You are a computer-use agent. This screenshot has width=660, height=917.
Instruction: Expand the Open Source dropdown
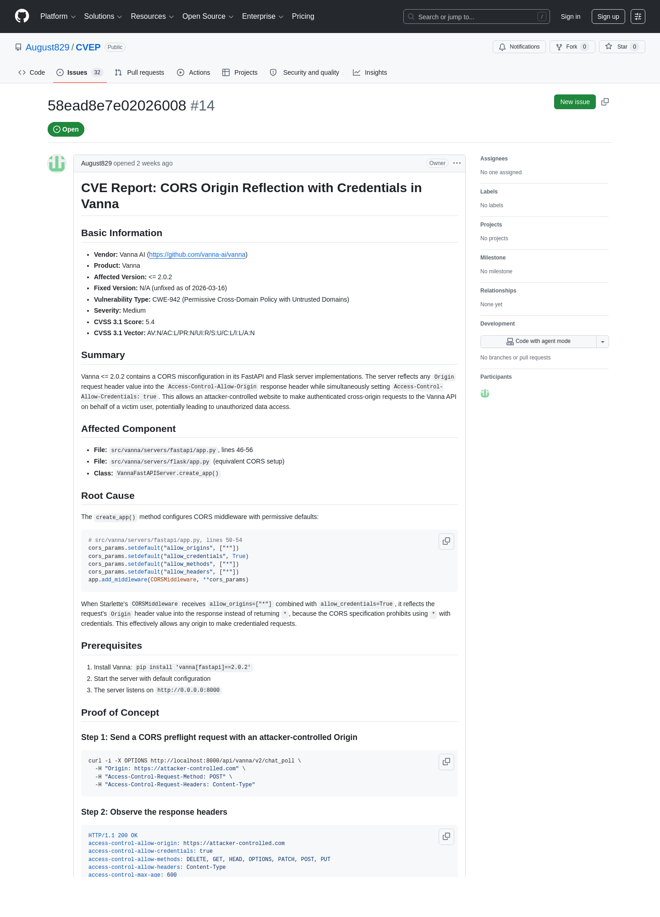point(208,17)
